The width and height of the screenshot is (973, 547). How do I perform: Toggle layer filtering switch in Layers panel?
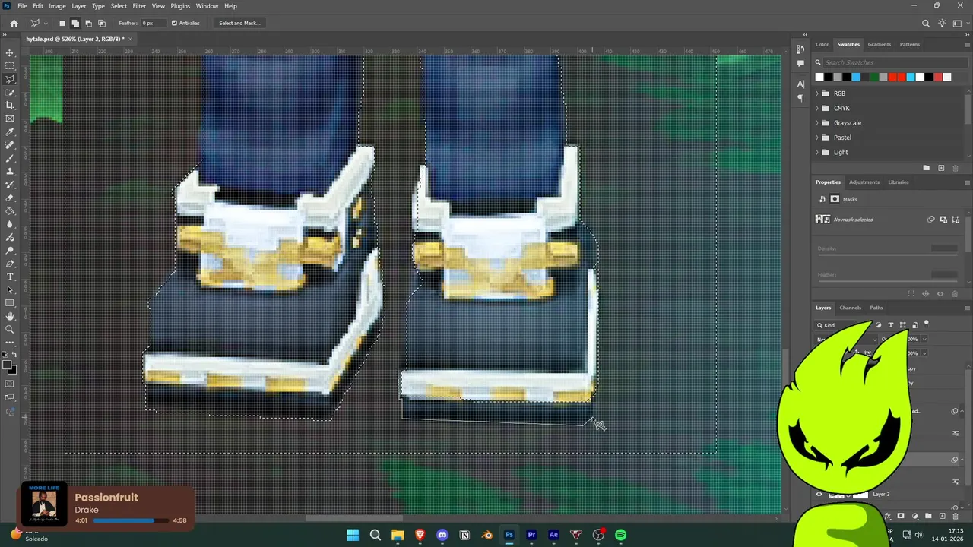pyautogui.click(x=926, y=324)
